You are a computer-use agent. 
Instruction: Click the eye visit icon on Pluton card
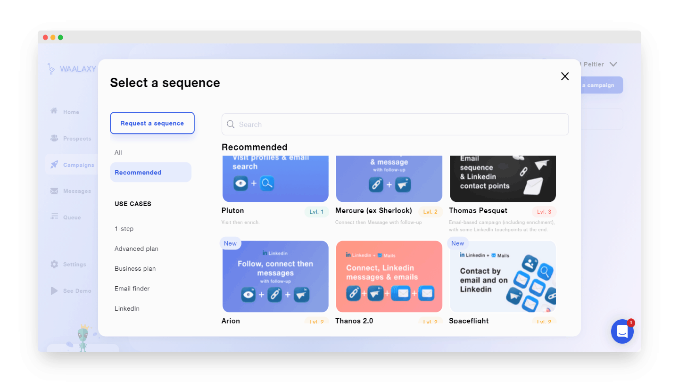(241, 183)
